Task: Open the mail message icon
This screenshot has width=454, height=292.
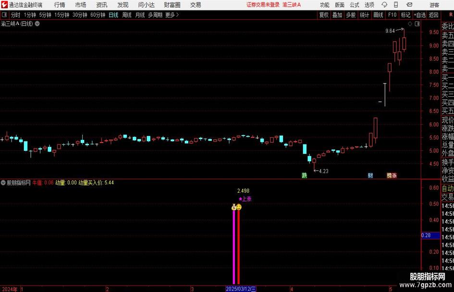Action: pyautogui.click(x=409, y=5)
